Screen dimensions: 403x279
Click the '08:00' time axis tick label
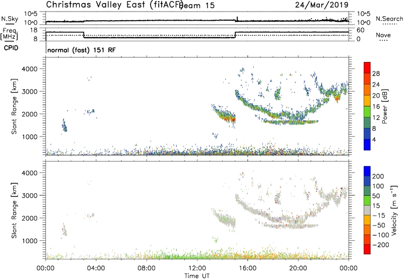pos(147,268)
